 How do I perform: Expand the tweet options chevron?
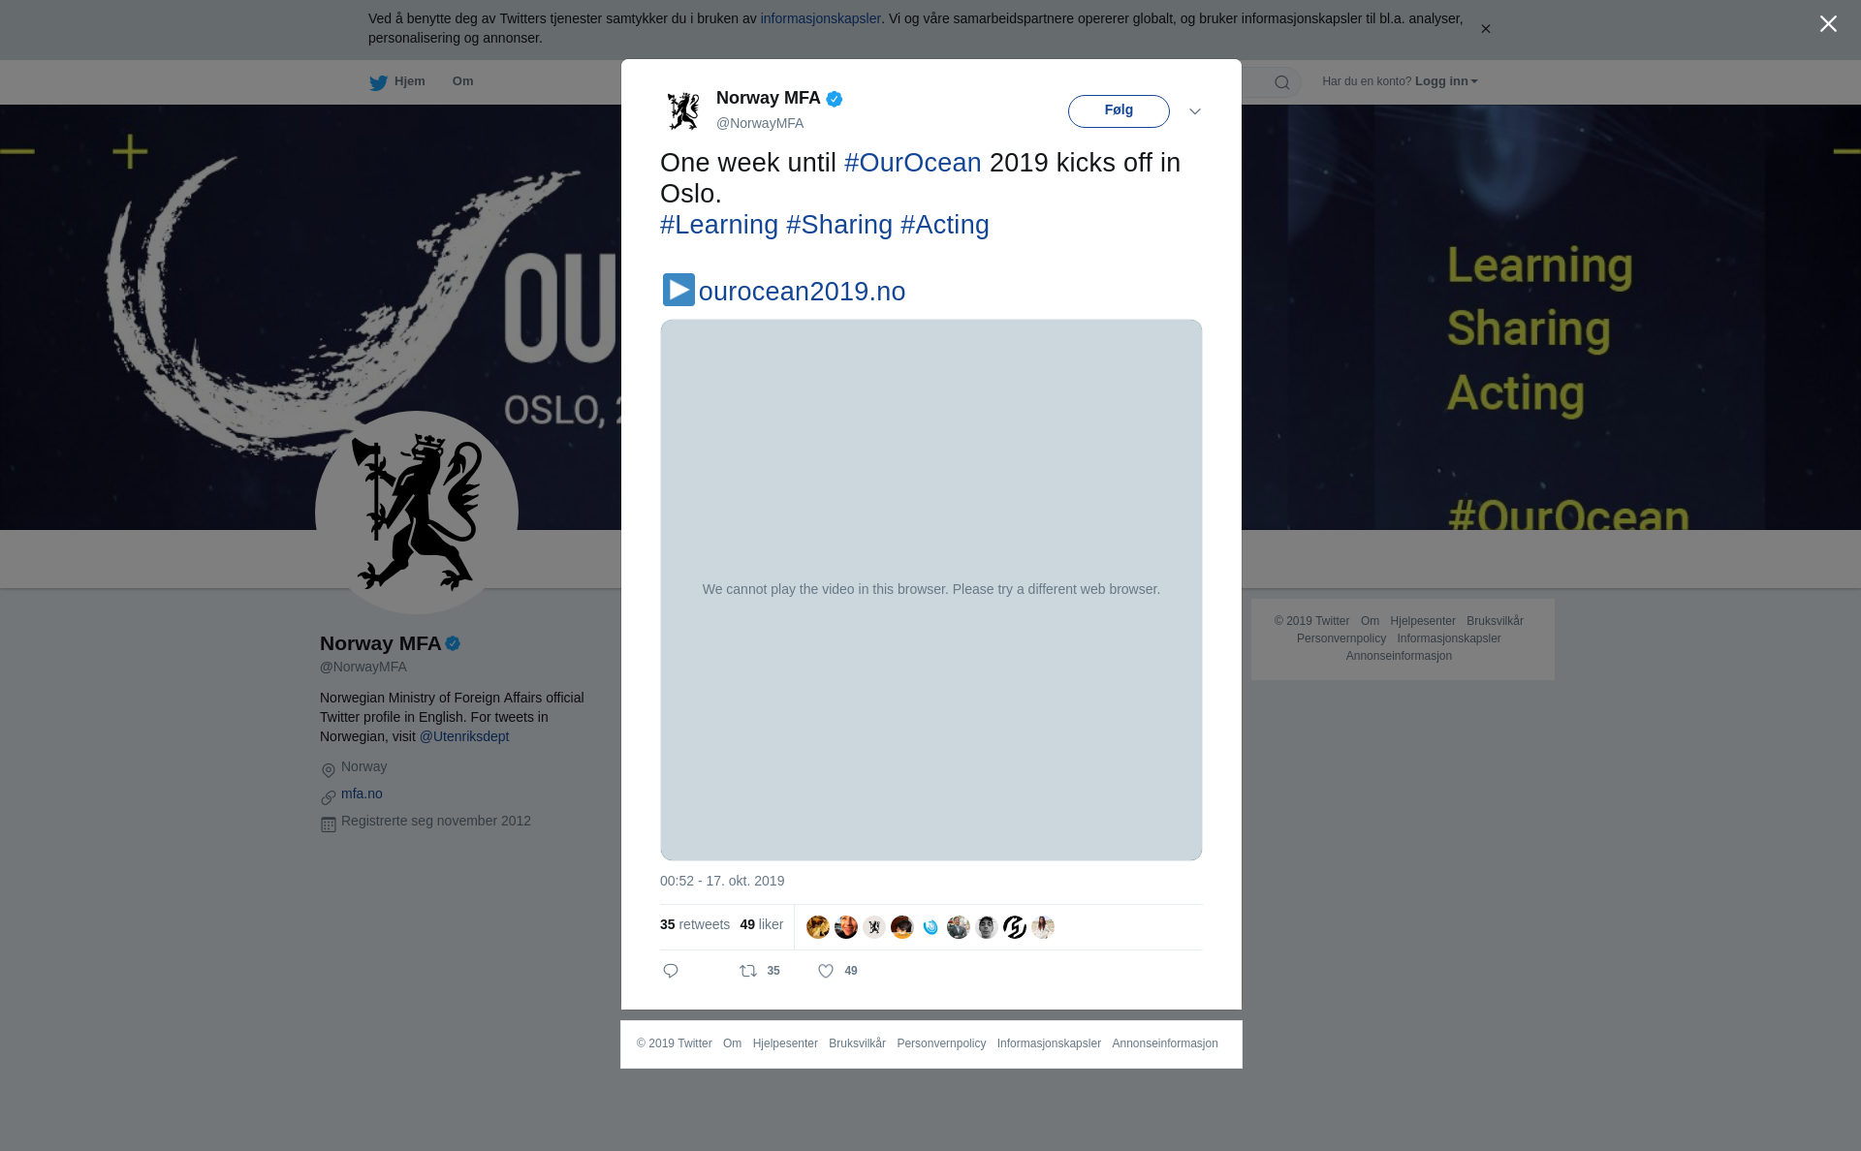tap(1195, 111)
